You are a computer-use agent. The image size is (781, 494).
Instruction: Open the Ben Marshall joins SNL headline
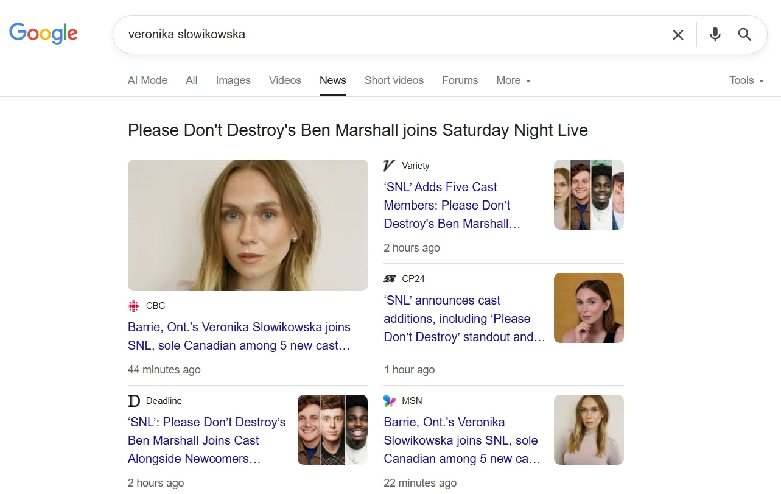[x=357, y=130]
